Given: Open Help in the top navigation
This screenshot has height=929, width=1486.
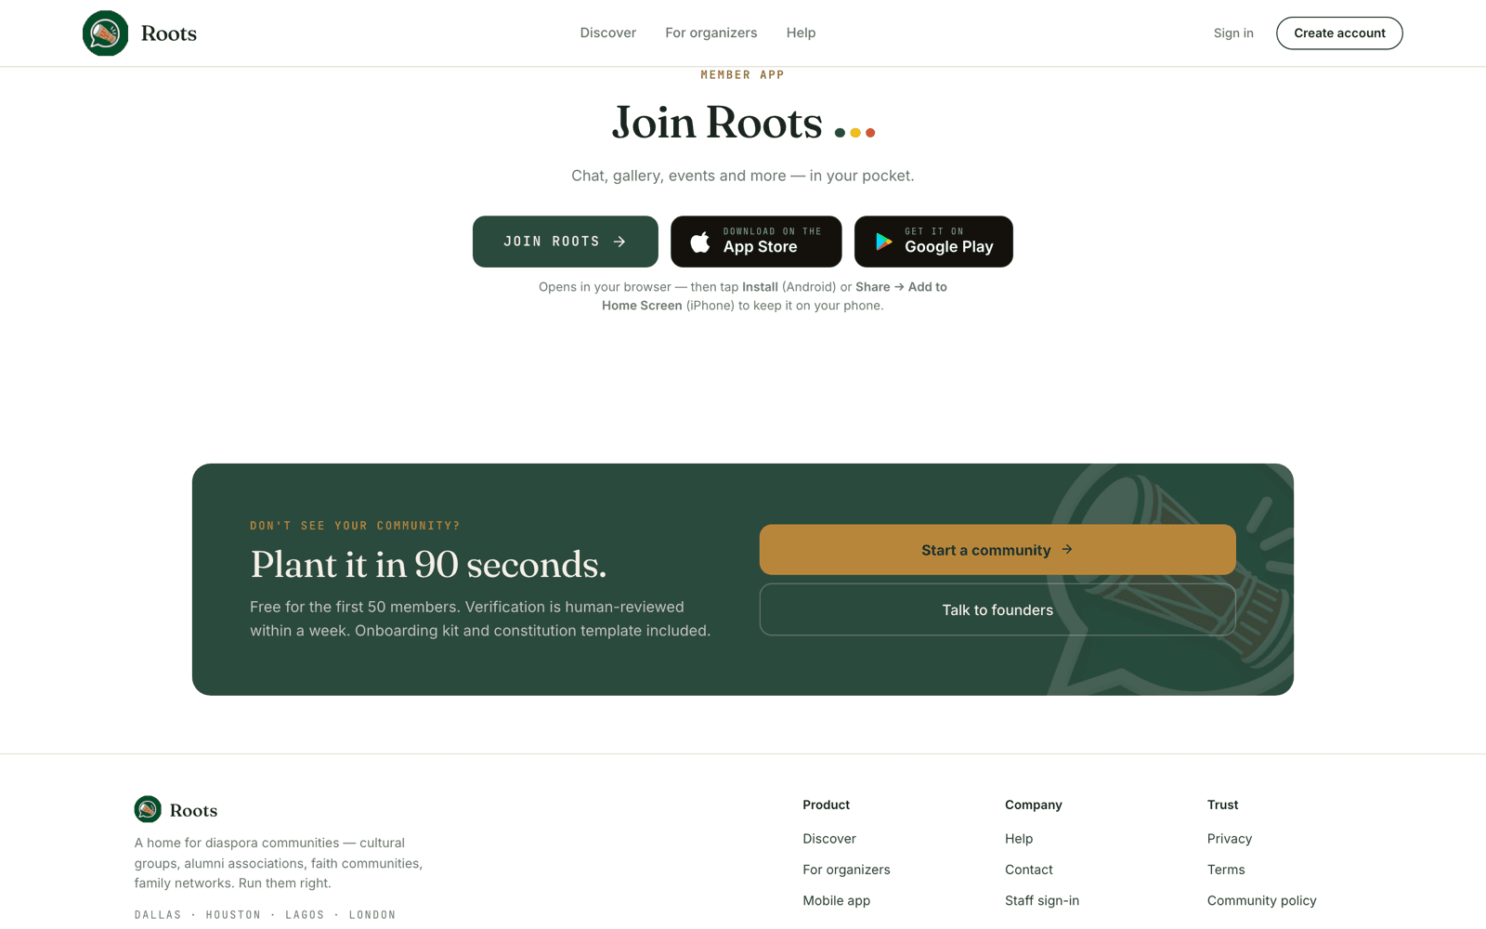Looking at the screenshot, I should 801,33.
